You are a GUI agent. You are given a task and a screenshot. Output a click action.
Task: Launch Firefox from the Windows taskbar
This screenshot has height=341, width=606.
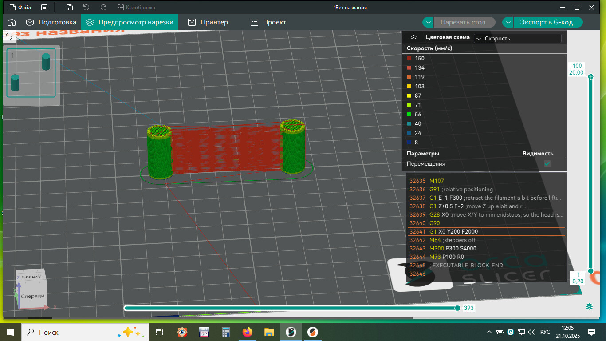coord(247,332)
